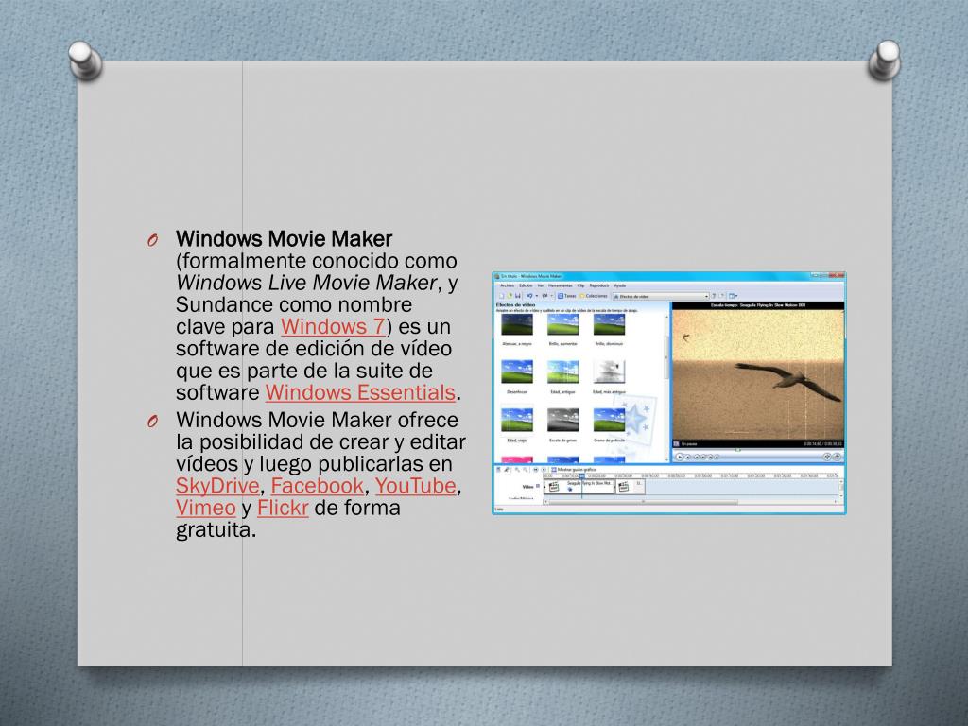Click the Redo arrow icon in Movie Maker
The width and height of the screenshot is (968, 726).
point(545,296)
